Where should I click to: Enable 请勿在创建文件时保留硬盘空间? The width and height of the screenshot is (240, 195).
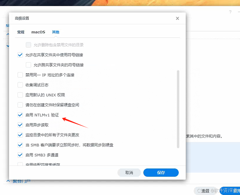20,105
